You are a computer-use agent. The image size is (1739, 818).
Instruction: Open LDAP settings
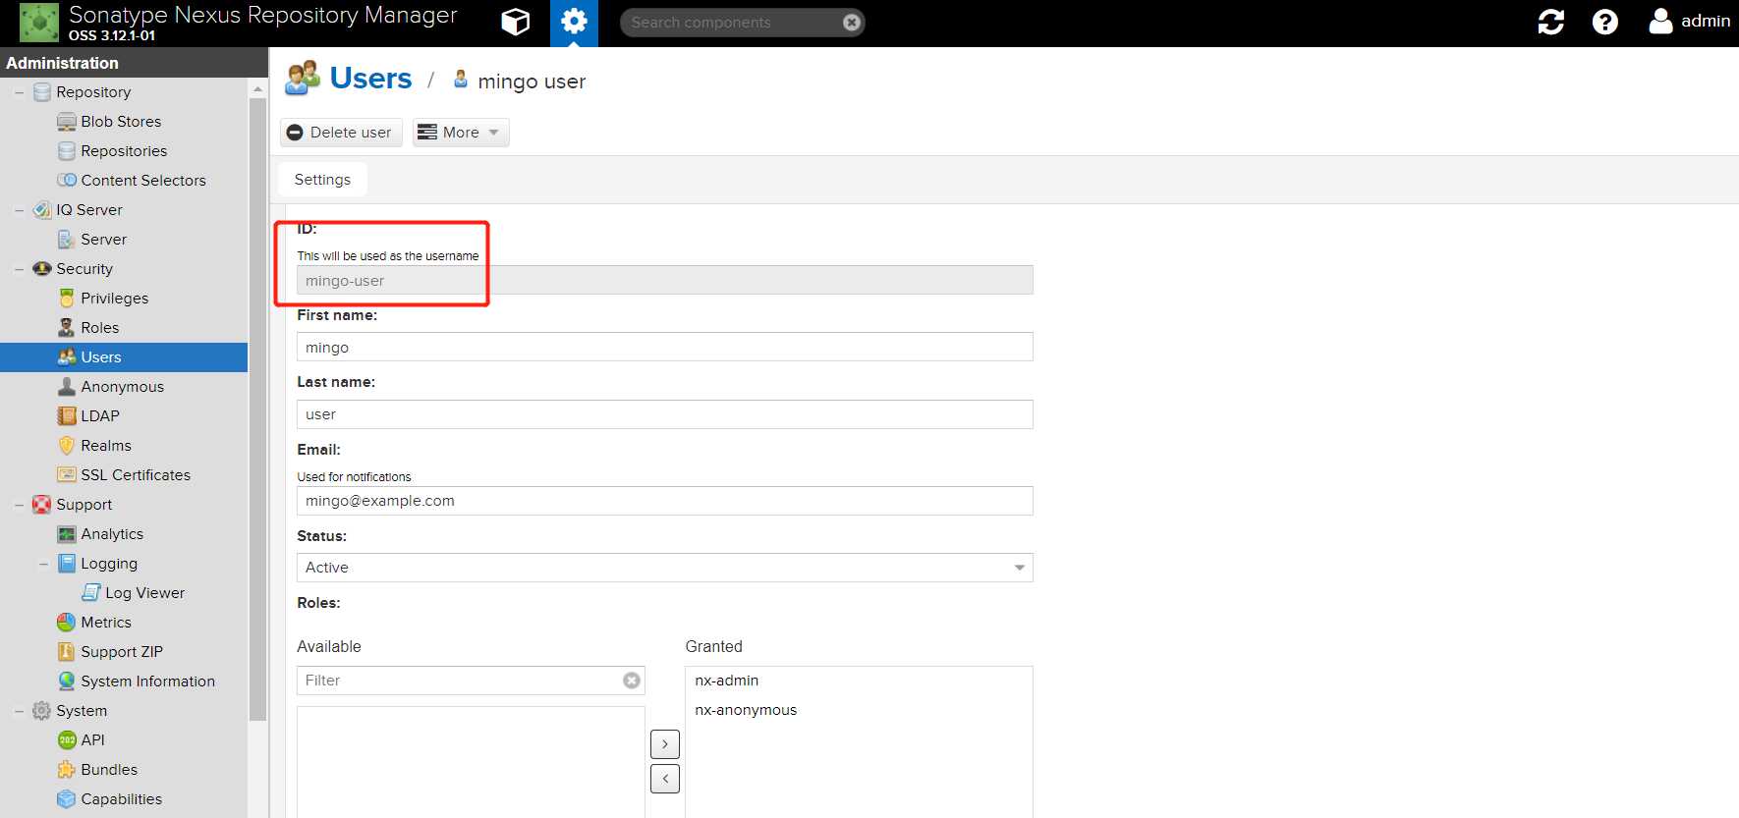pos(99,416)
